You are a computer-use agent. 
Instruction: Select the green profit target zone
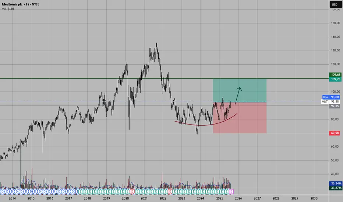tap(240, 91)
